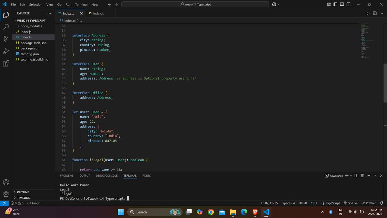Click the errors and warnings count

tap(17, 203)
